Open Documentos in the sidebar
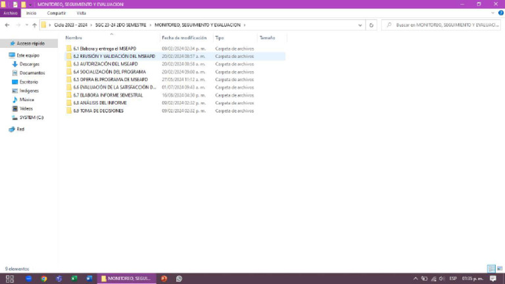Viewport: 505px width, 284px height. [x=32, y=73]
